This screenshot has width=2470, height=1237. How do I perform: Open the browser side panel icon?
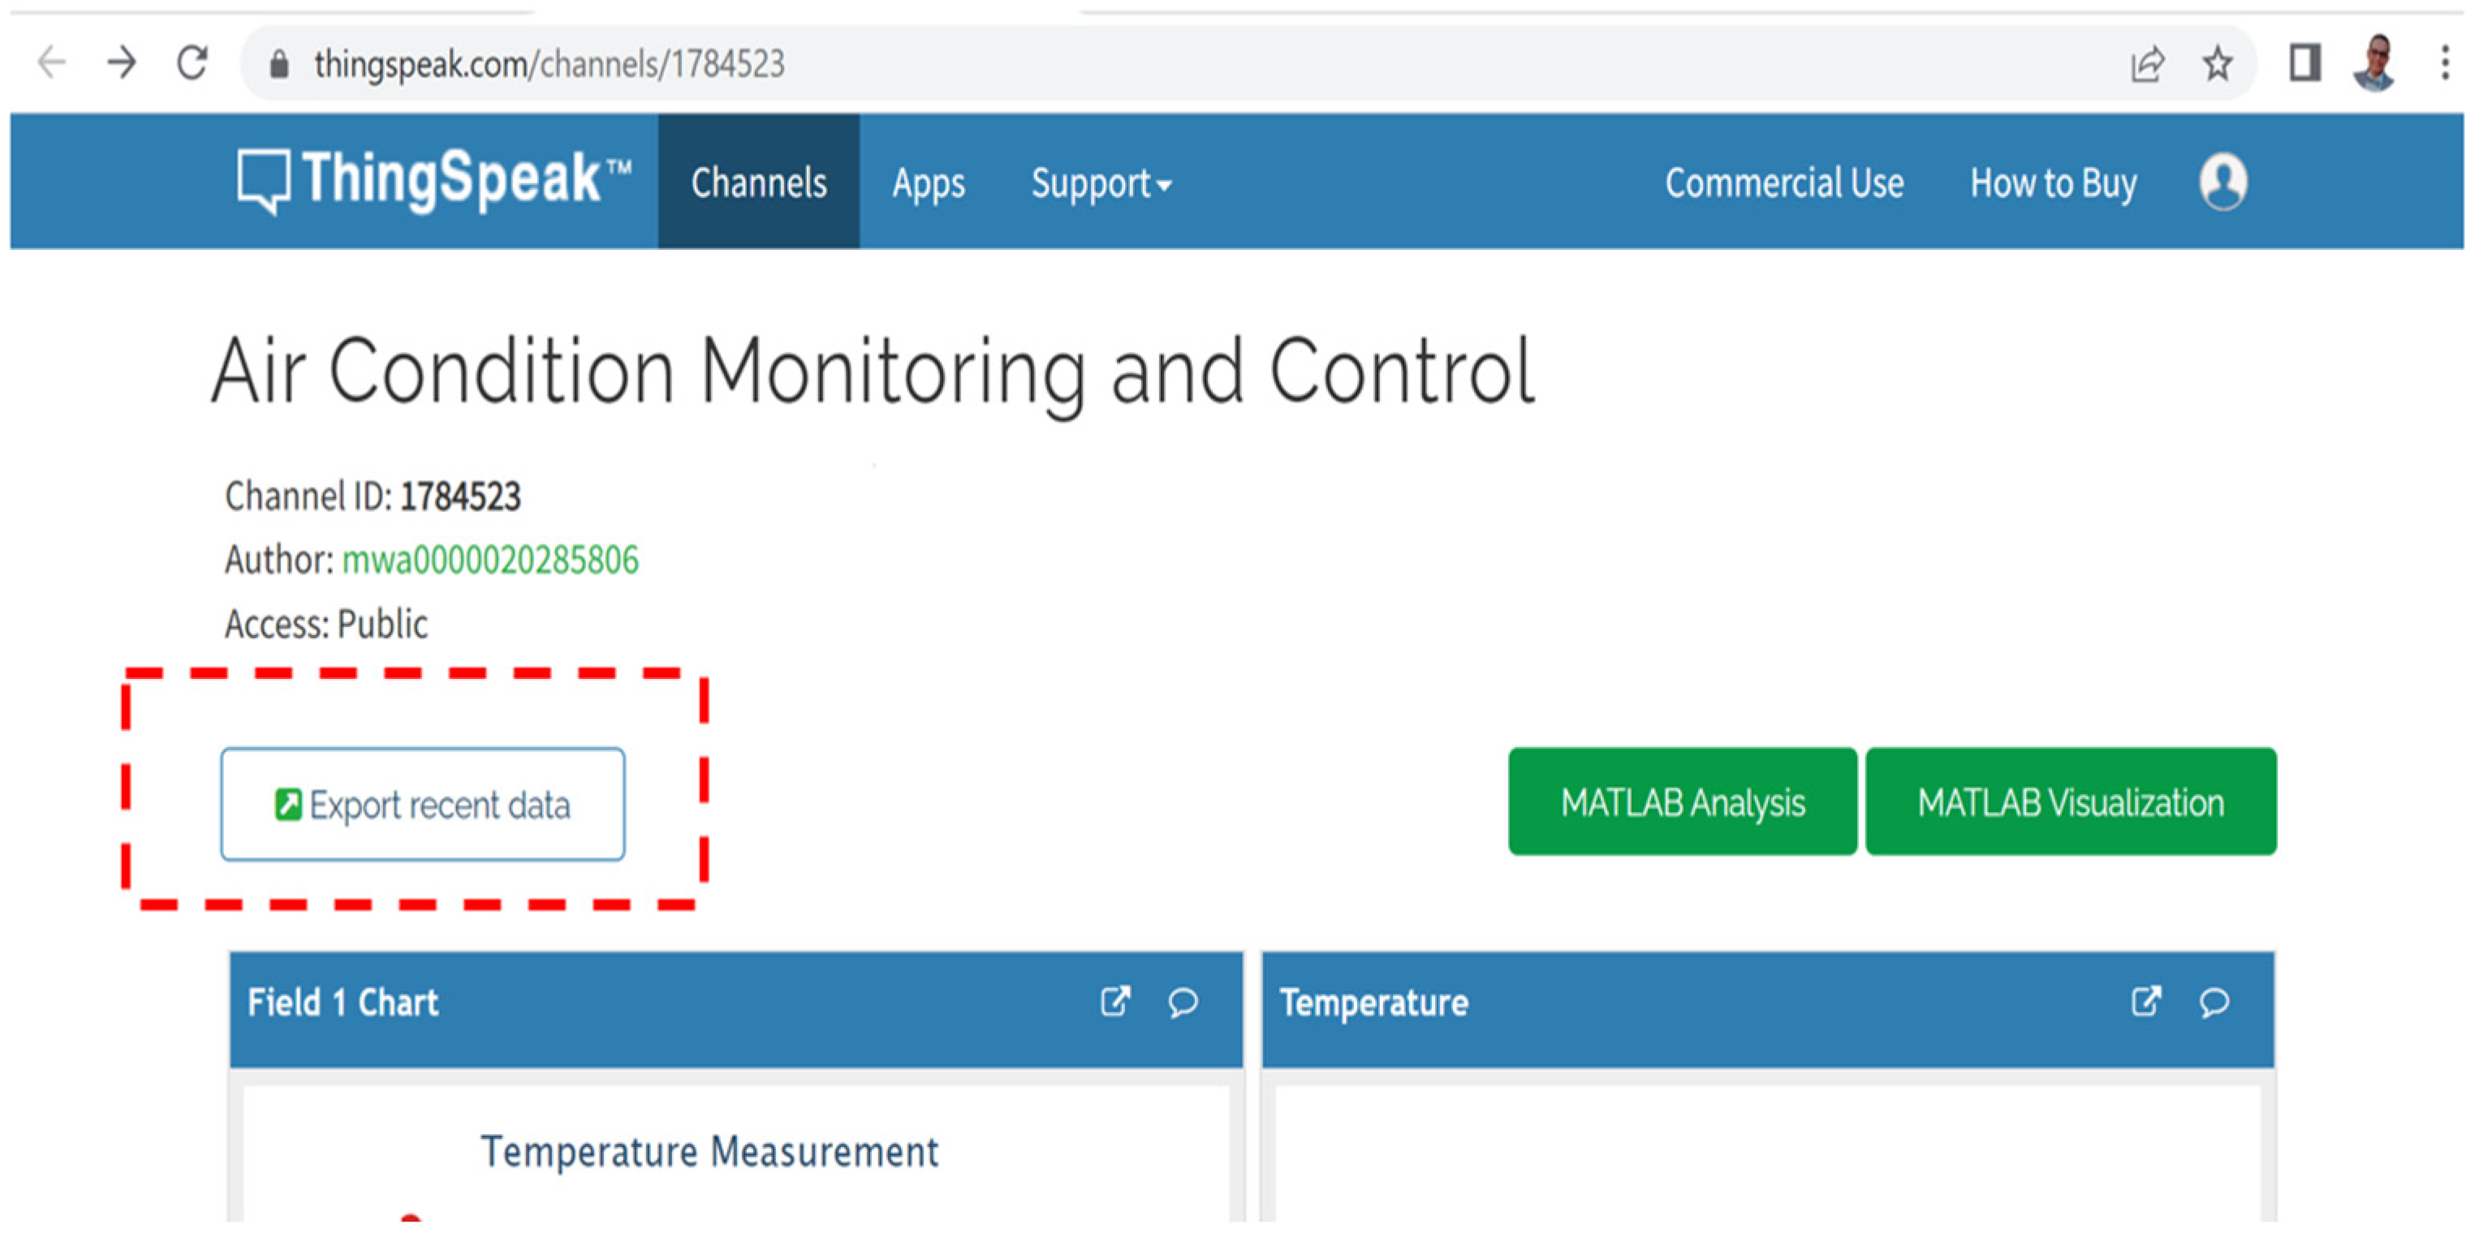pos(2304,63)
